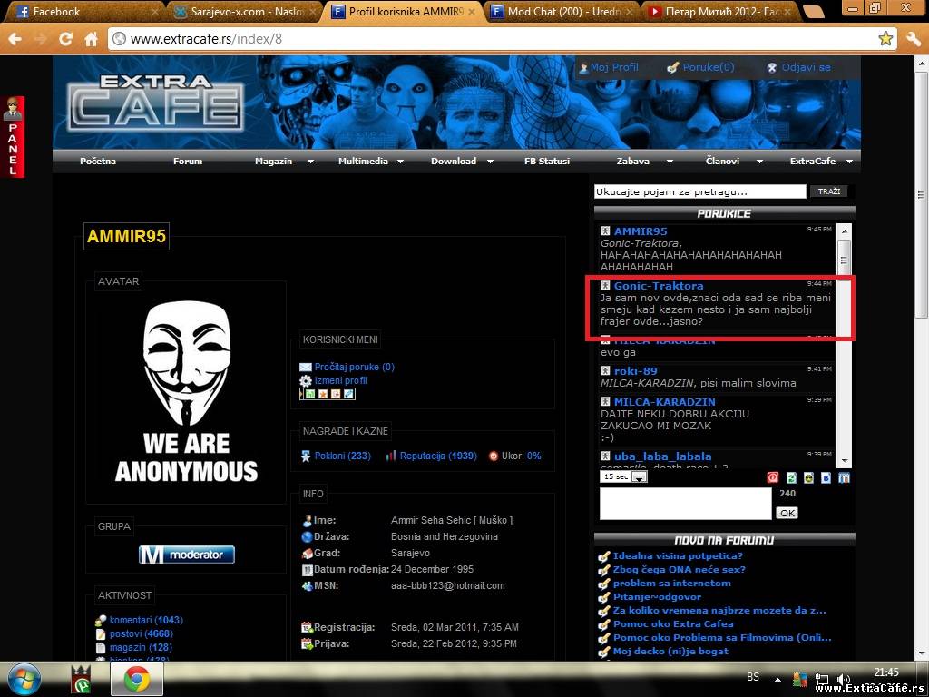This screenshot has height=697, width=929.
Task: Click the user icon next to roki-89 message
Action: point(605,370)
